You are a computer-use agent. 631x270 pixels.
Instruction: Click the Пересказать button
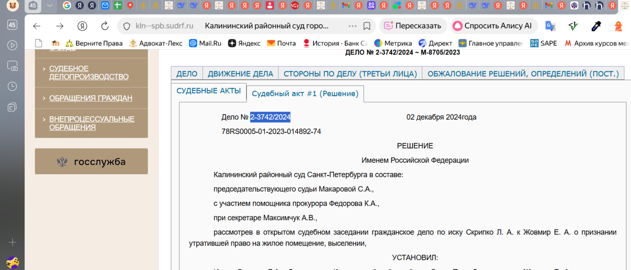tap(413, 26)
